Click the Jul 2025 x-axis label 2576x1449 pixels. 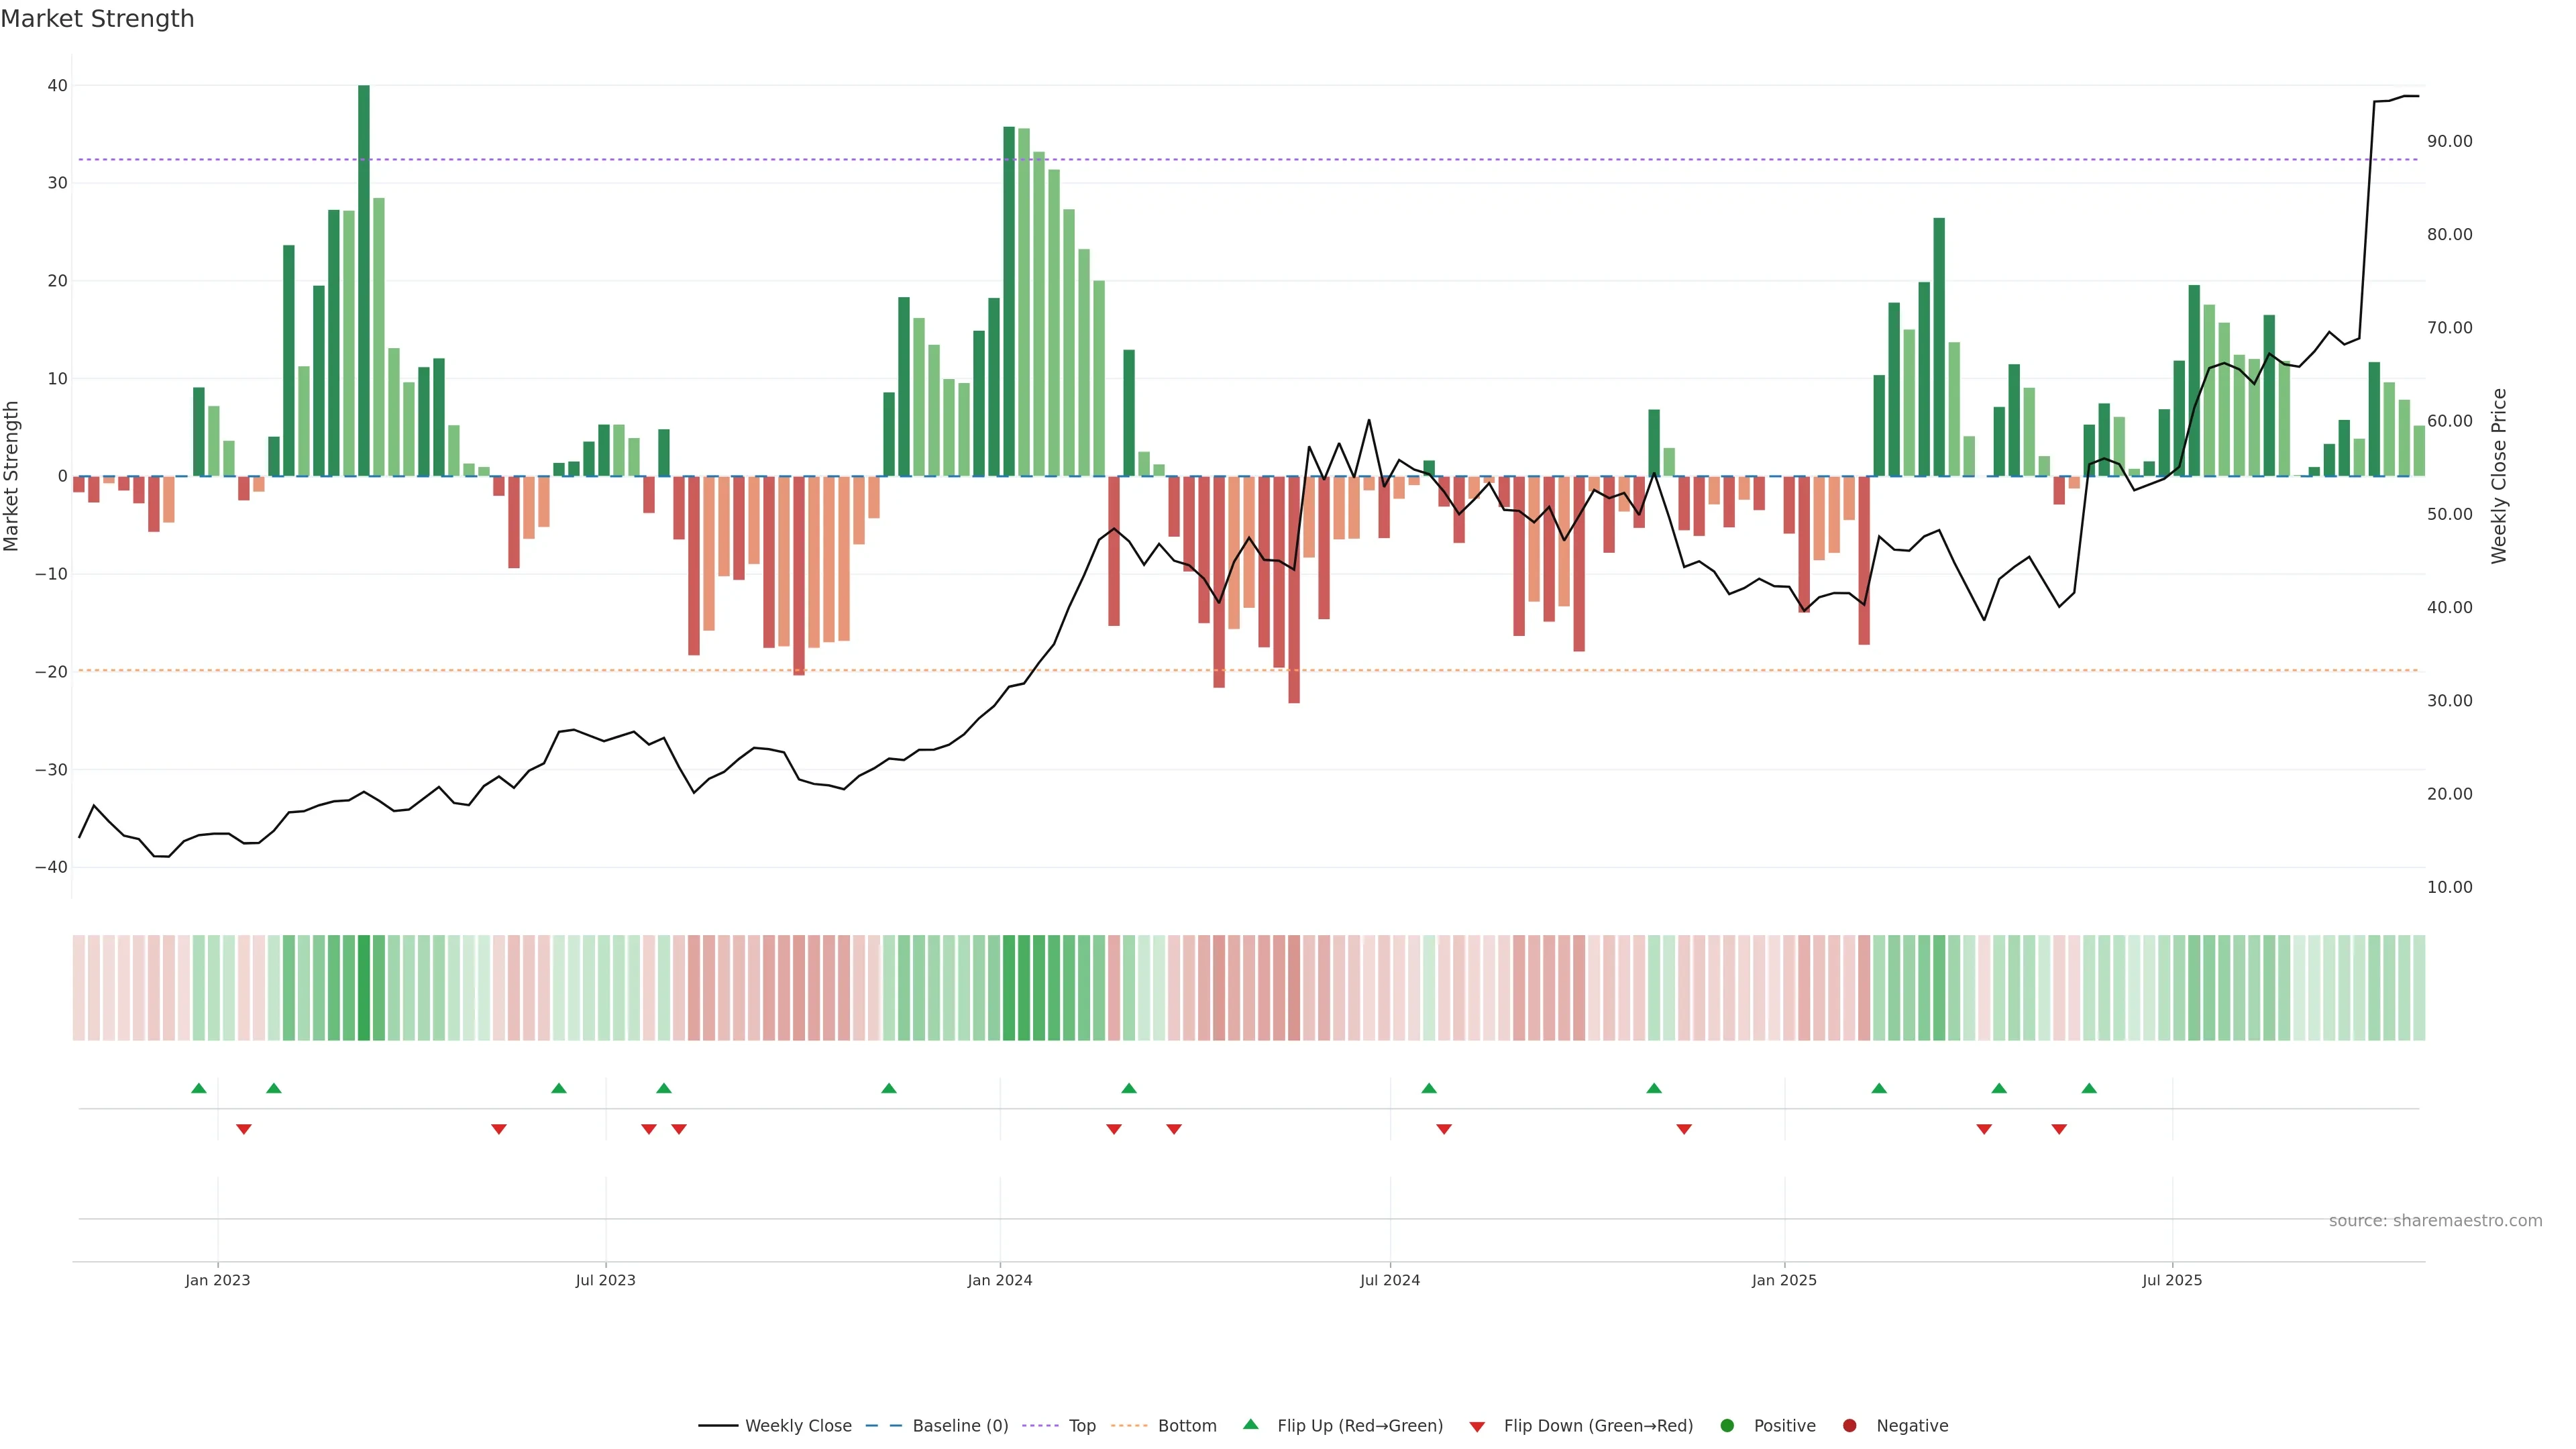(2171, 1280)
